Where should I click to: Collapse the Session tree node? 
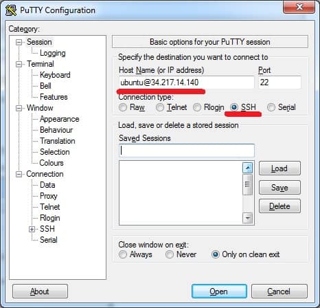(x=19, y=42)
